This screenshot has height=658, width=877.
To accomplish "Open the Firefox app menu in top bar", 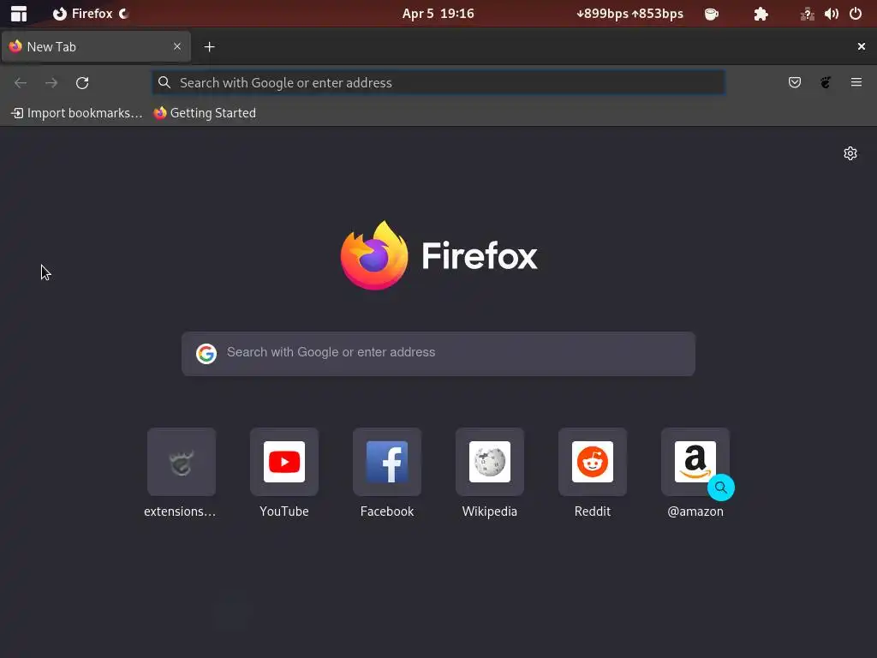I will tap(91, 14).
